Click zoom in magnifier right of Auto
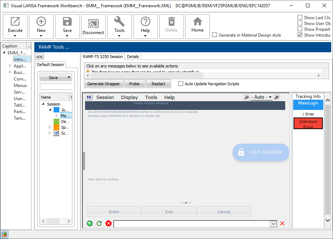The height and width of the screenshot is (239, 333). coord(277,97)
